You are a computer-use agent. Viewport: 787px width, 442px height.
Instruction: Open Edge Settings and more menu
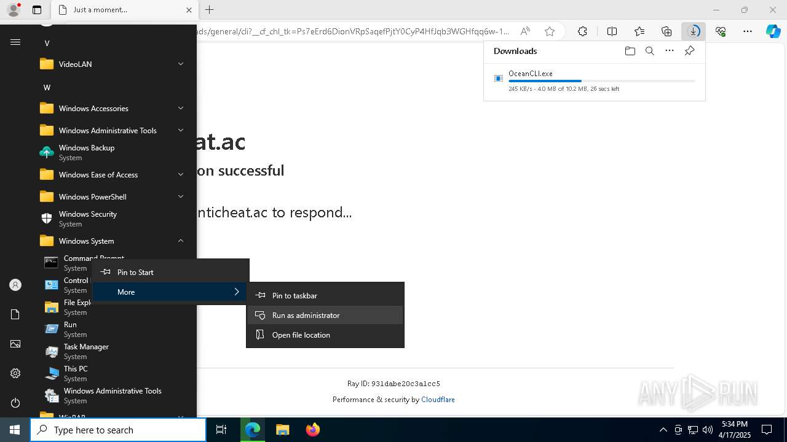tap(748, 31)
